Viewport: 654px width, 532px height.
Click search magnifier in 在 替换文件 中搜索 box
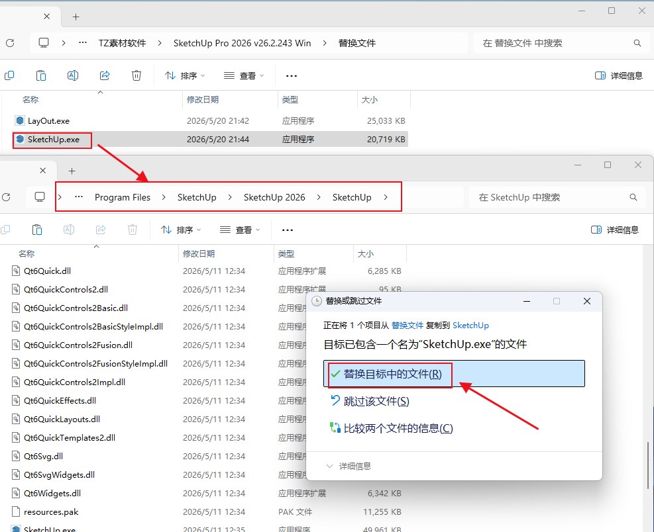pyautogui.click(x=637, y=43)
